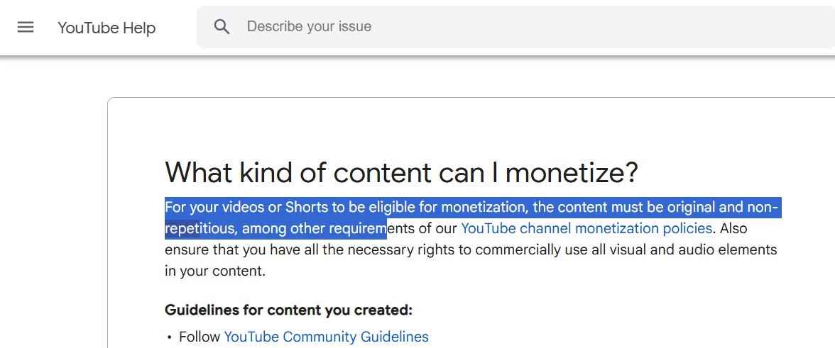
Task: Click the text in your content
Action: pos(215,271)
